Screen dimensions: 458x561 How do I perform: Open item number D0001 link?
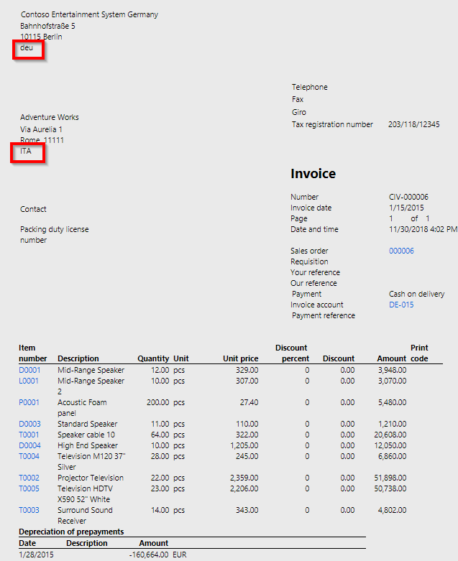point(29,370)
